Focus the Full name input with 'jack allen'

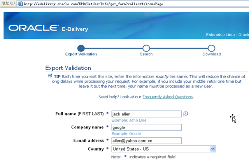coord(146,114)
